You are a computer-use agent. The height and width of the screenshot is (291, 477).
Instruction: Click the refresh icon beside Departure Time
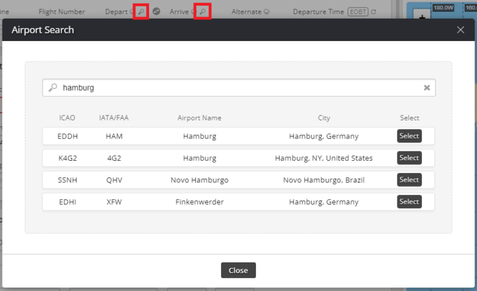(x=373, y=12)
